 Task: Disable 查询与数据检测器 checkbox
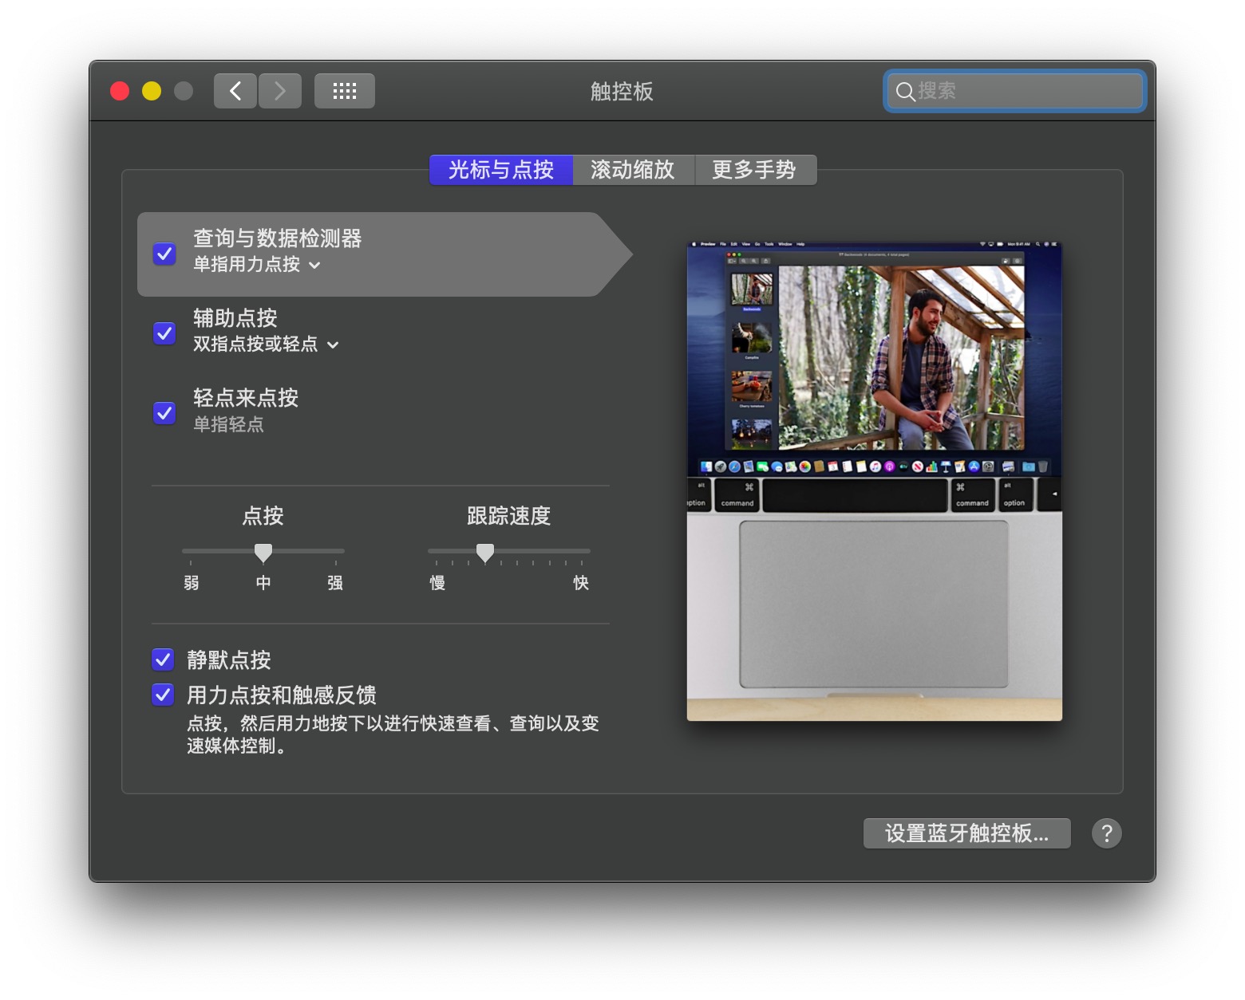(x=164, y=254)
